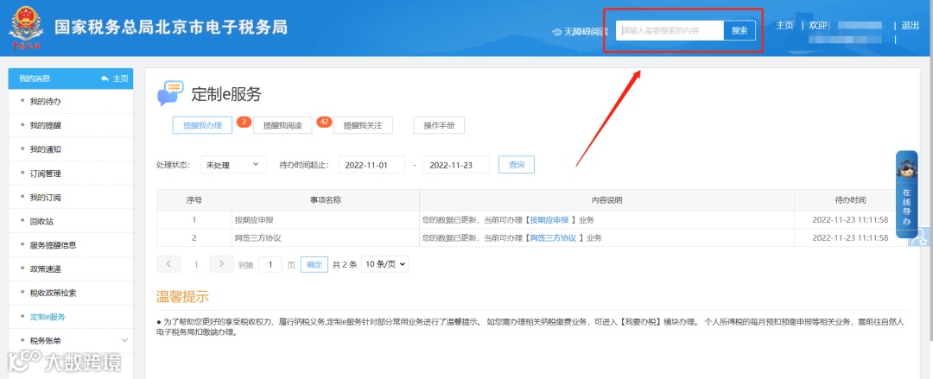Switch to the 提醒我关注 tab
933x379 pixels.
pyautogui.click(x=362, y=125)
